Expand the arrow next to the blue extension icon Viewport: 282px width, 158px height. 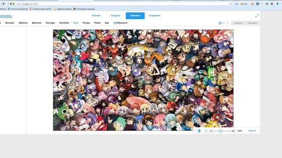pos(262,4)
